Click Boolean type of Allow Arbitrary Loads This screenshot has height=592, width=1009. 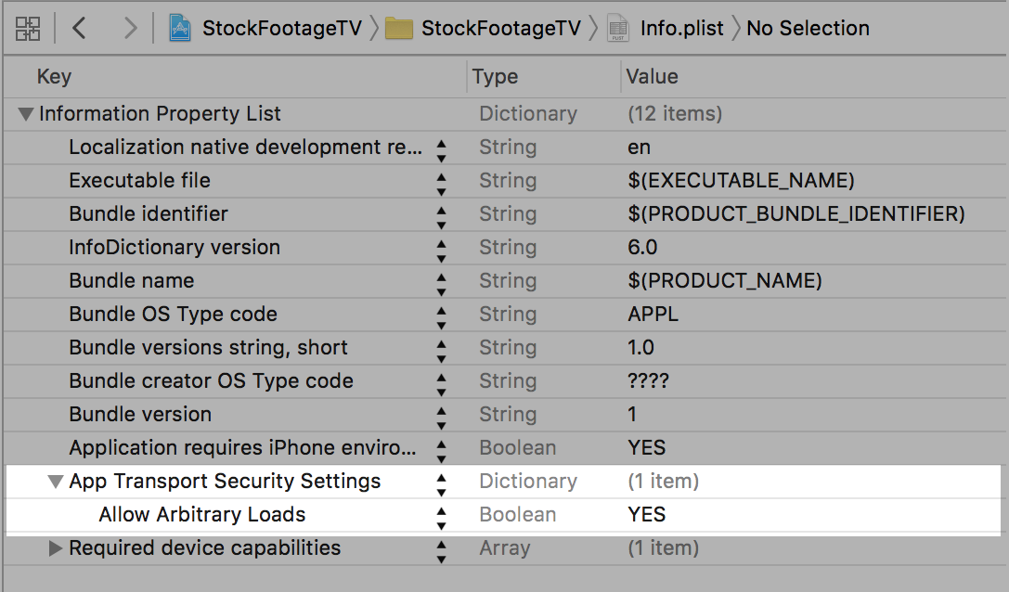click(x=518, y=515)
